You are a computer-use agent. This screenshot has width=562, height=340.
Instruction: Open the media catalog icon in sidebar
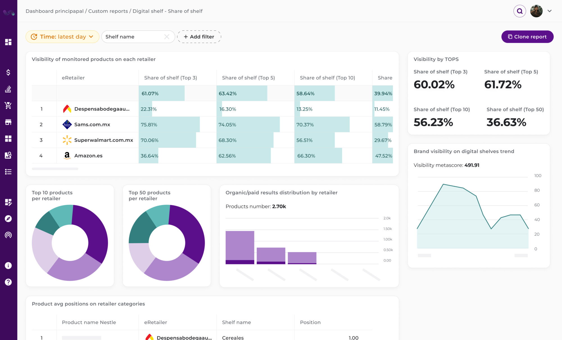coord(8,155)
